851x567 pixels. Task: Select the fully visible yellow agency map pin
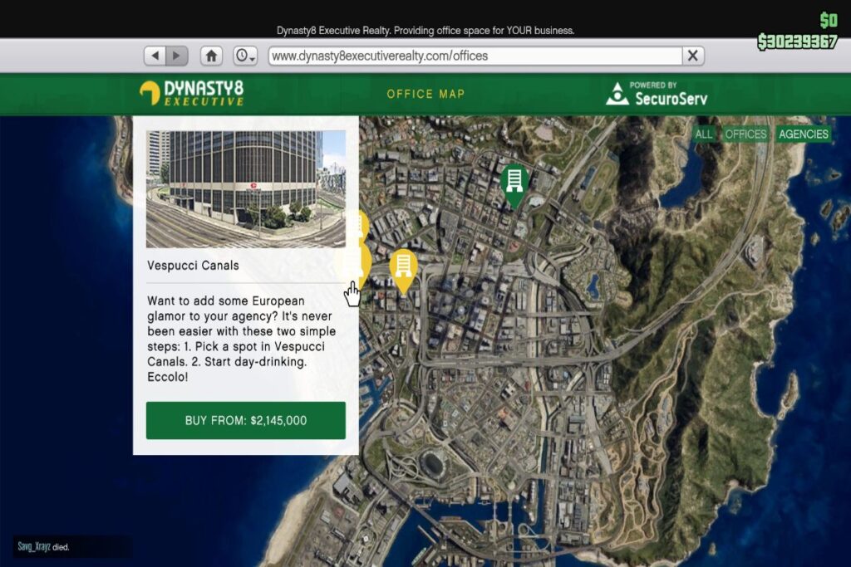point(403,271)
